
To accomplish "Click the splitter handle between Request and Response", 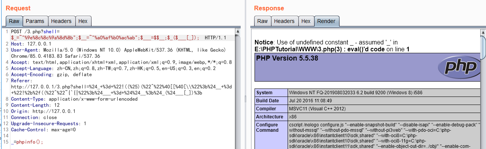I will [x=245, y=98].
